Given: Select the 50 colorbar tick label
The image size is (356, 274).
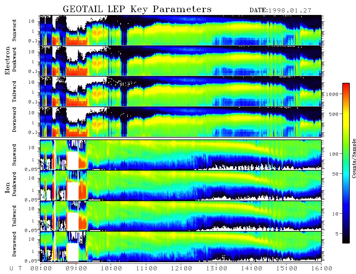Looking at the screenshot, I should 335,174.
